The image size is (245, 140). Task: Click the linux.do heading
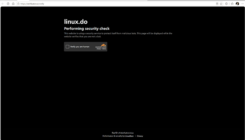76,22
